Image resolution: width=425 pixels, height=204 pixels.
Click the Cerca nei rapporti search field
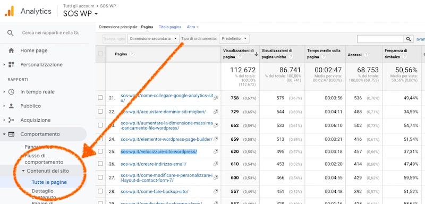(x=50, y=33)
